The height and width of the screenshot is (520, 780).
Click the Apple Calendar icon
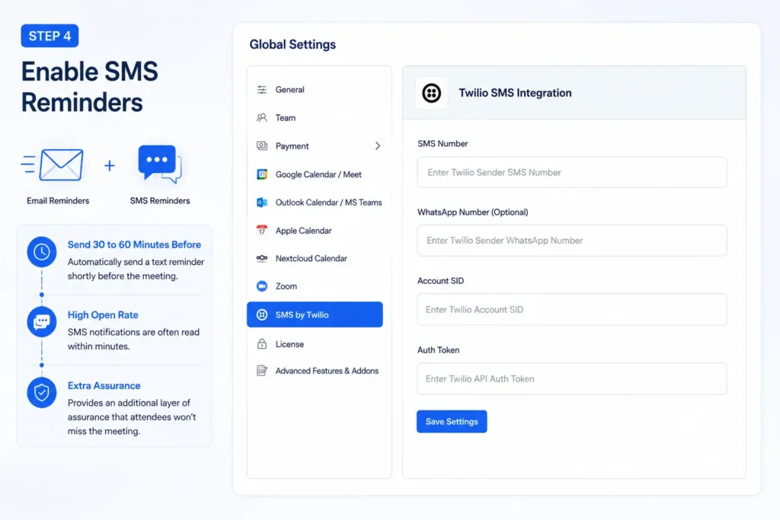click(x=262, y=230)
